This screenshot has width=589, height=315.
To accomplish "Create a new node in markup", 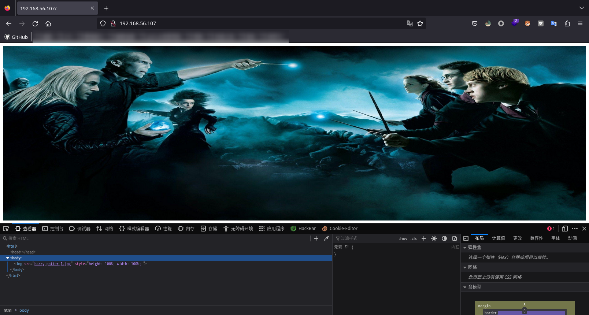I will click(316, 238).
